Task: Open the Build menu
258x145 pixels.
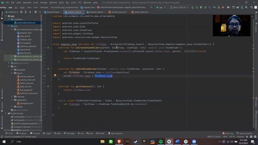Action: [x=61, y=3]
